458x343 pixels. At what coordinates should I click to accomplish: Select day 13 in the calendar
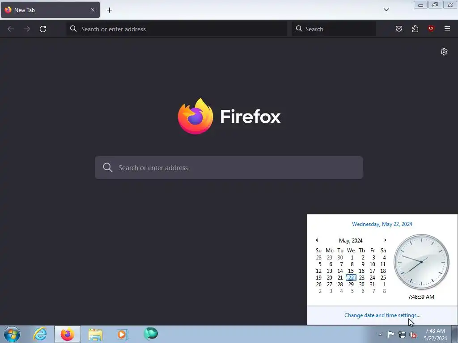point(330,271)
